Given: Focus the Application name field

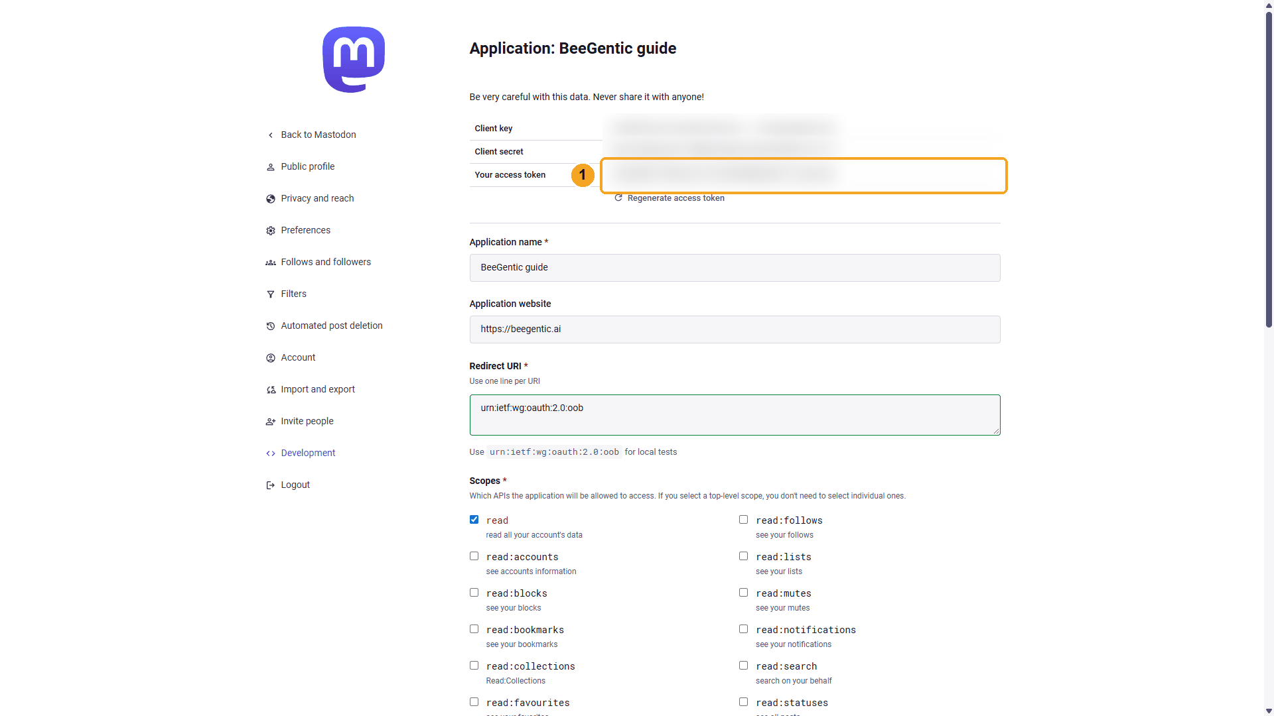Looking at the screenshot, I should click(735, 268).
